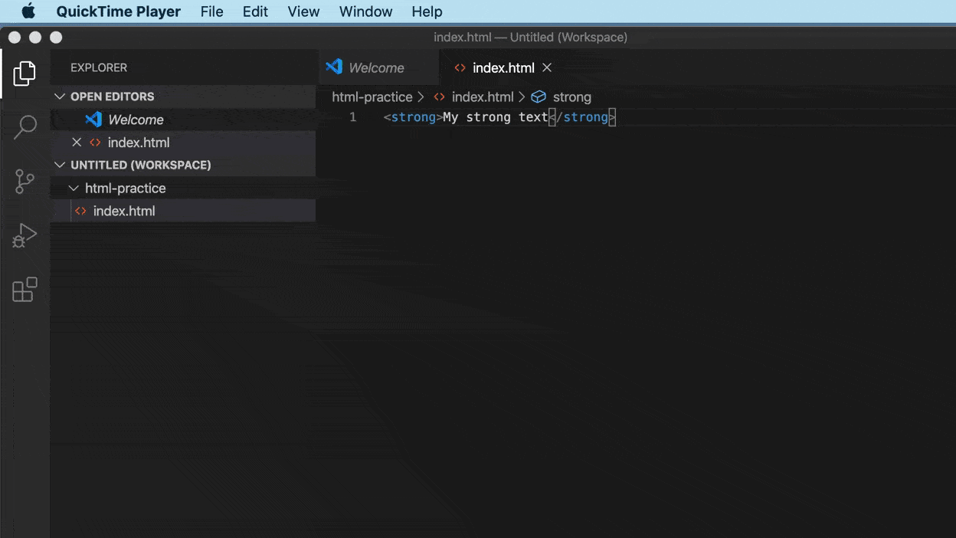This screenshot has width=956, height=538.
Task: Select Welcome in Open Editors list
Action: coord(183,120)
